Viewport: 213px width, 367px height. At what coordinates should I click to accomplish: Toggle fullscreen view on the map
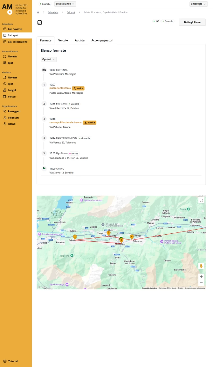click(201, 200)
